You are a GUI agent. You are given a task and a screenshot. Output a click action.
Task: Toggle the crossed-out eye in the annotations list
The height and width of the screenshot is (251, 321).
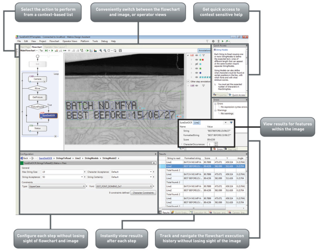[x=197, y=64]
